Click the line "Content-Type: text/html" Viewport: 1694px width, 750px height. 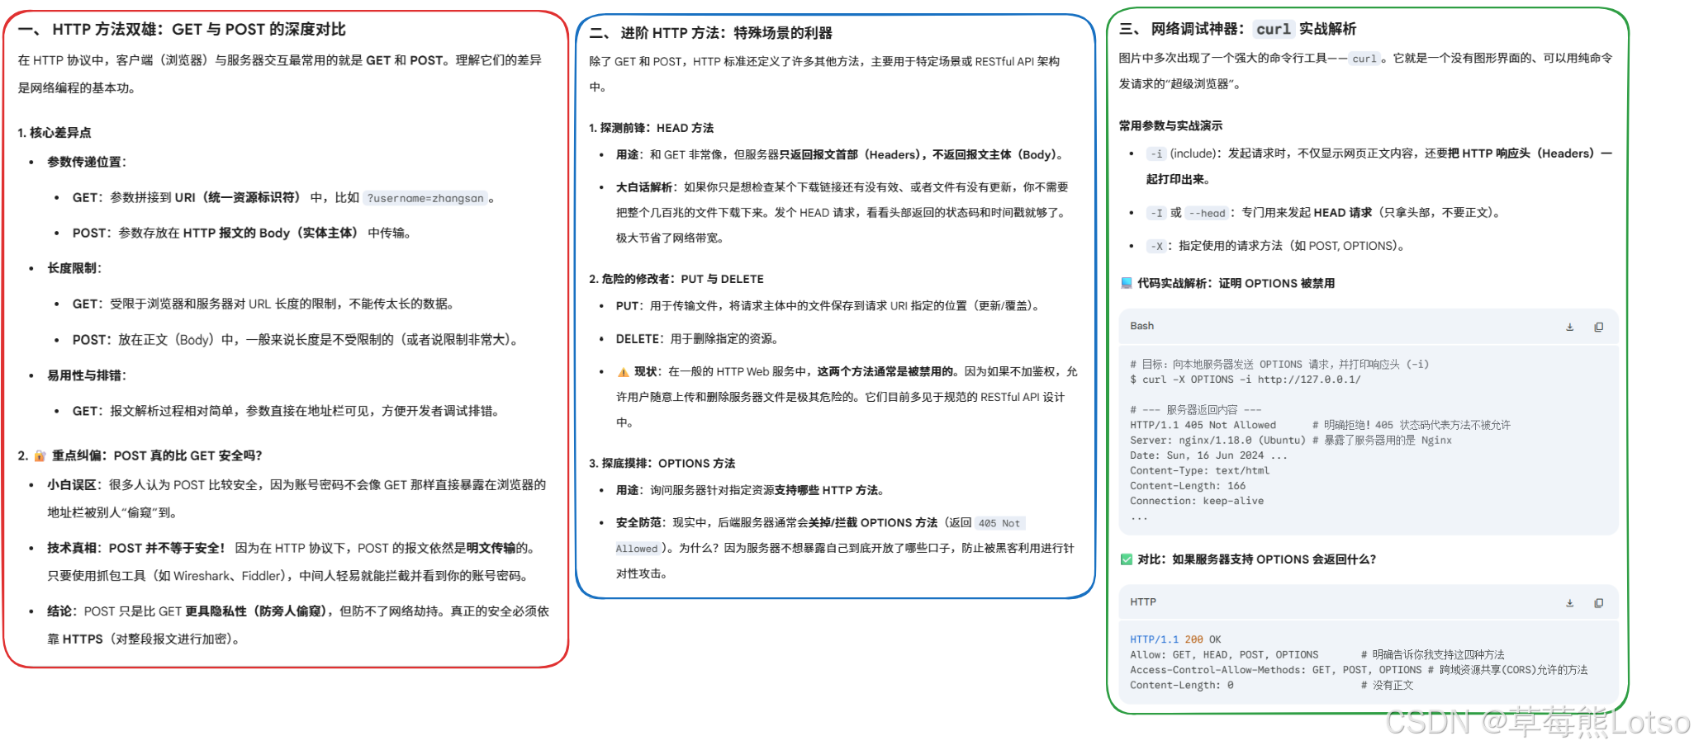[x=1200, y=471]
